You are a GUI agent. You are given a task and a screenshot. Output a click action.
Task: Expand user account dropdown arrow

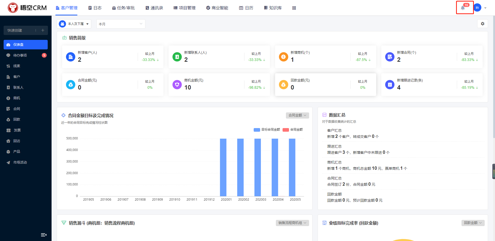point(485,8)
